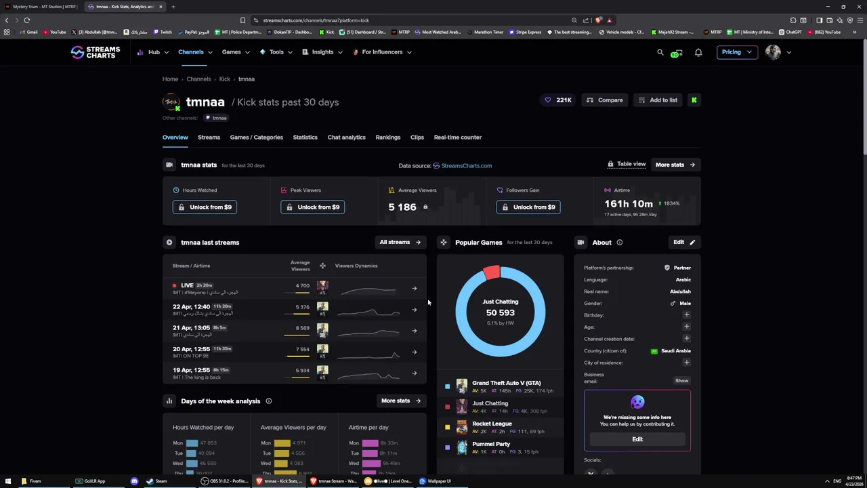This screenshot has width=867, height=488.
Task: Open the user profile avatar menu
Action: click(778, 52)
